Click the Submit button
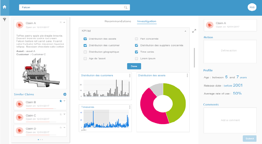262x144 pixels. click(x=249, y=139)
